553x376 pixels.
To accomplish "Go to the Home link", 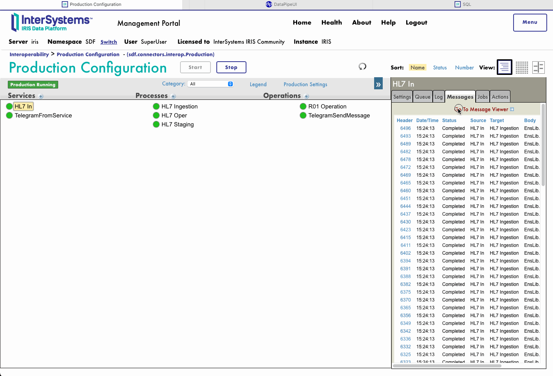I will pos(302,23).
